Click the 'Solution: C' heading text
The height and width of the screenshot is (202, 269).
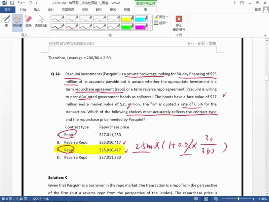pyautogui.click(x=58, y=178)
